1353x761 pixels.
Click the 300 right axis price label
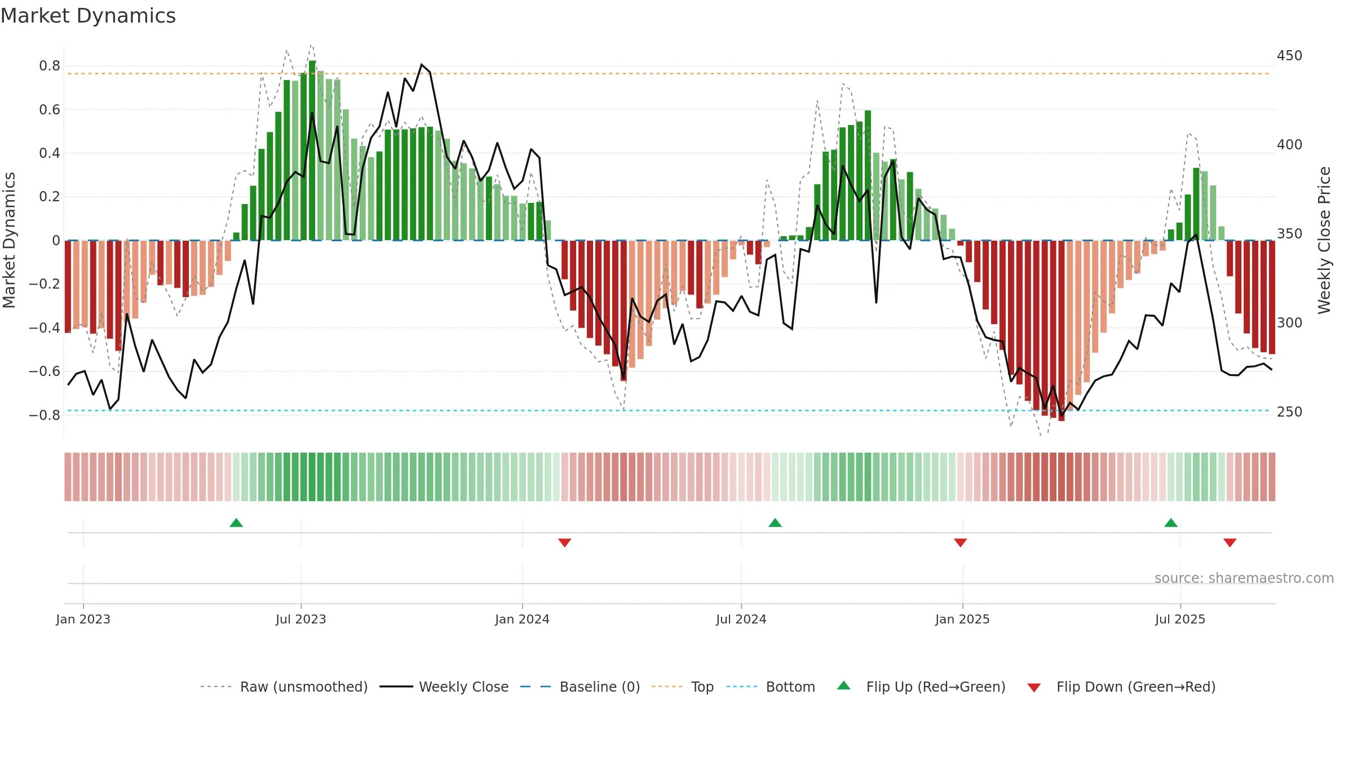pos(1290,323)
